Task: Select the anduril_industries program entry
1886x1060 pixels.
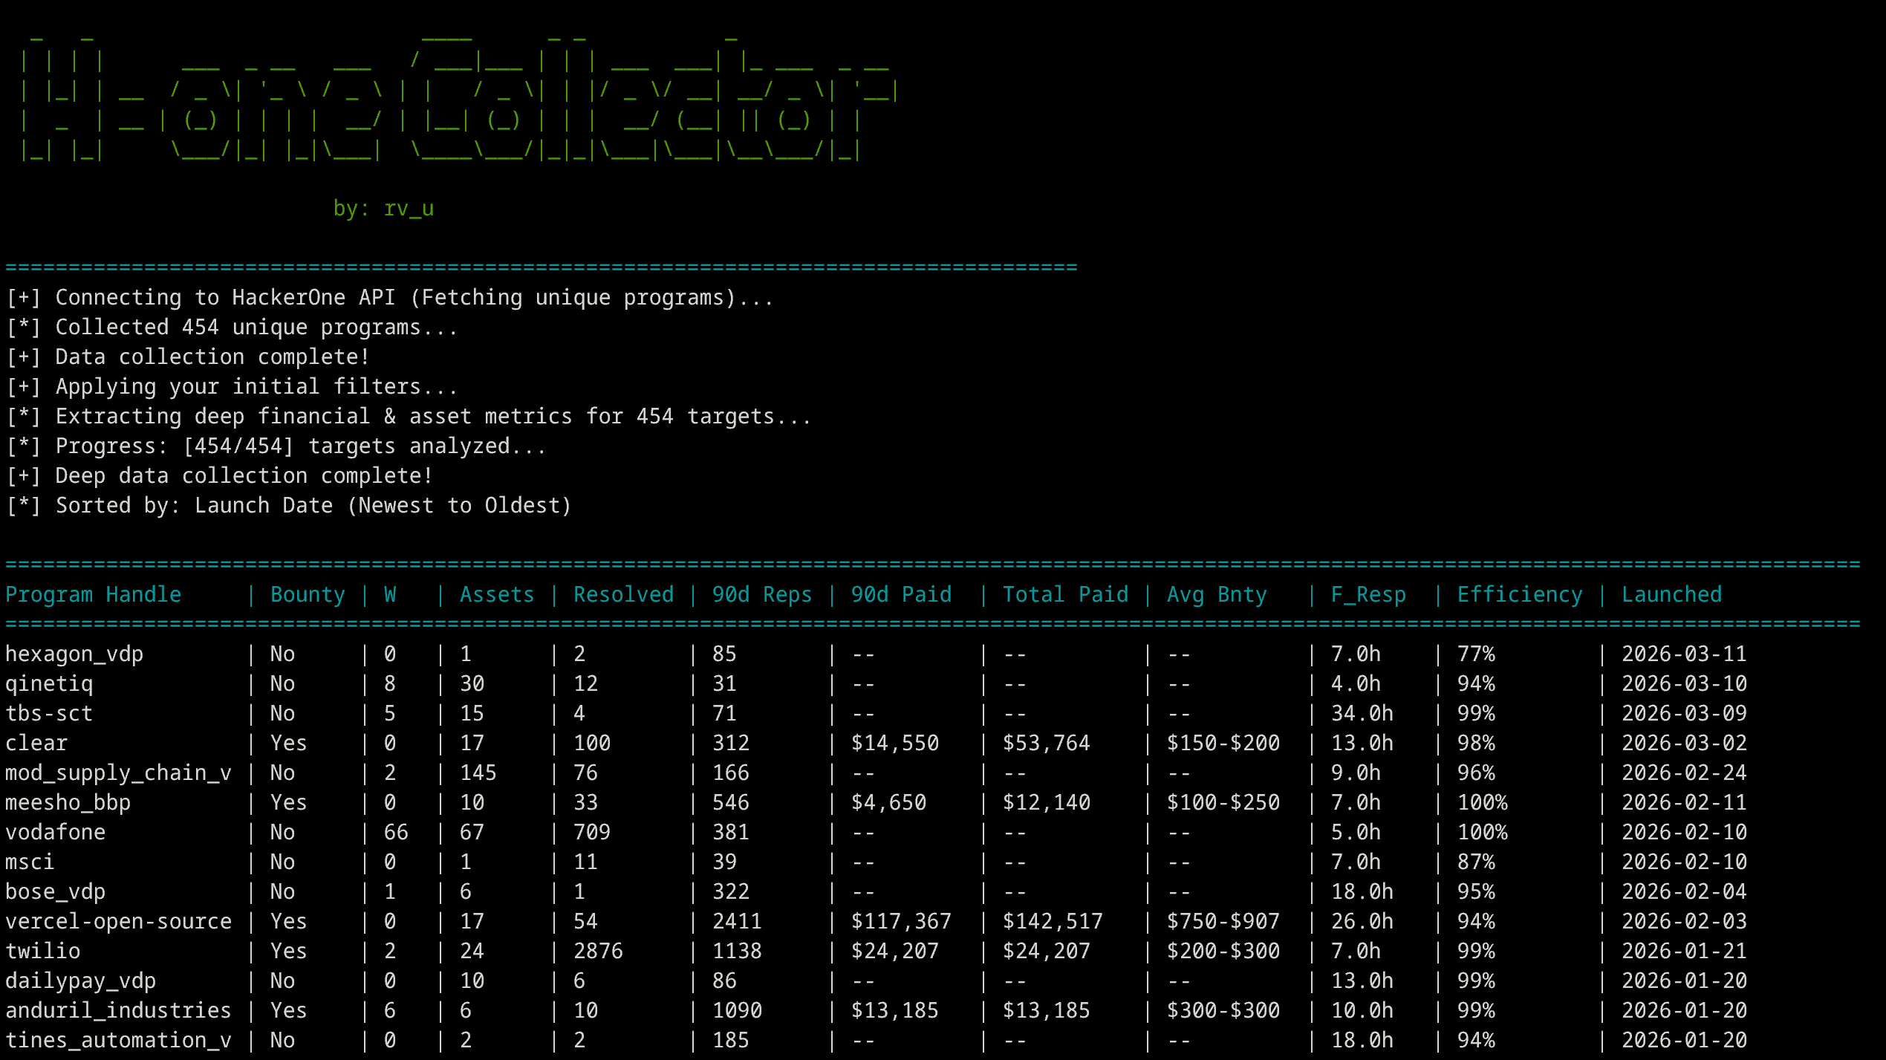Action: pyautogui.click(x=118, y=1009)
